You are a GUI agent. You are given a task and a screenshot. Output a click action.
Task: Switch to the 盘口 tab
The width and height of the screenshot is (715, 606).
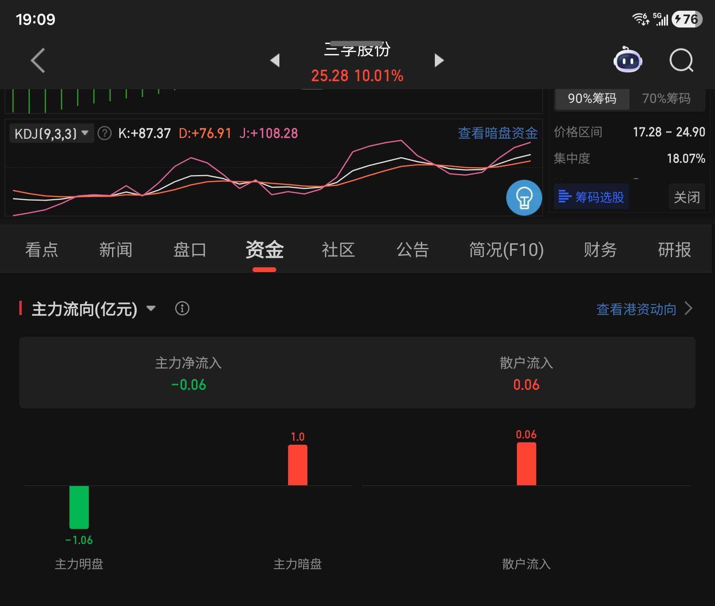[x=190, y=250]
